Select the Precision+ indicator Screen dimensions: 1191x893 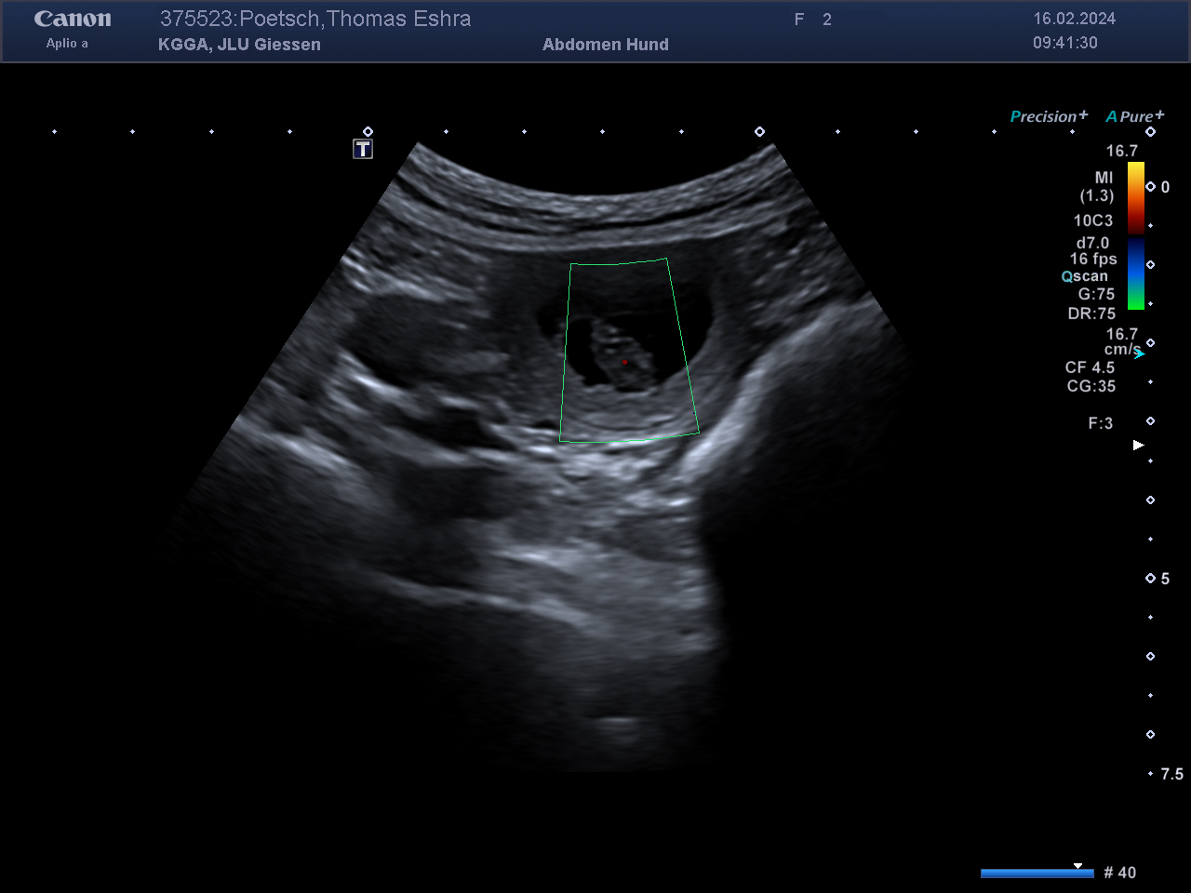point(1049,116)
